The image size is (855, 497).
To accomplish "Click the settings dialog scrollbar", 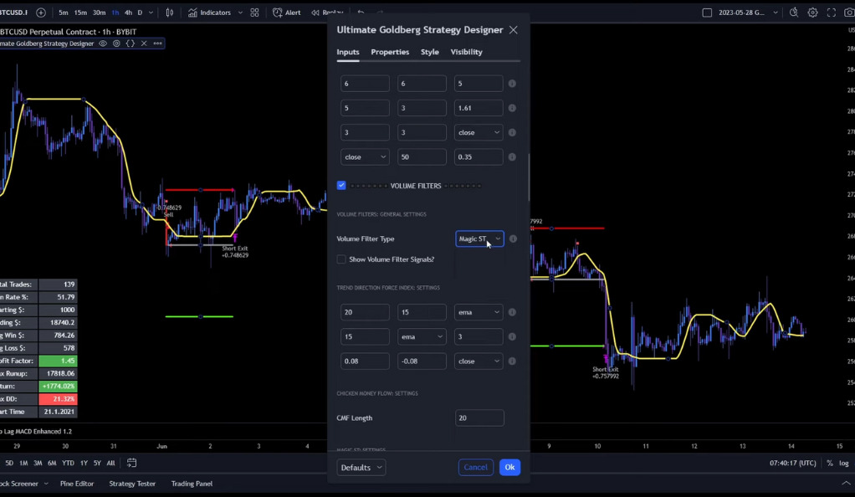I will click(529, 177).
